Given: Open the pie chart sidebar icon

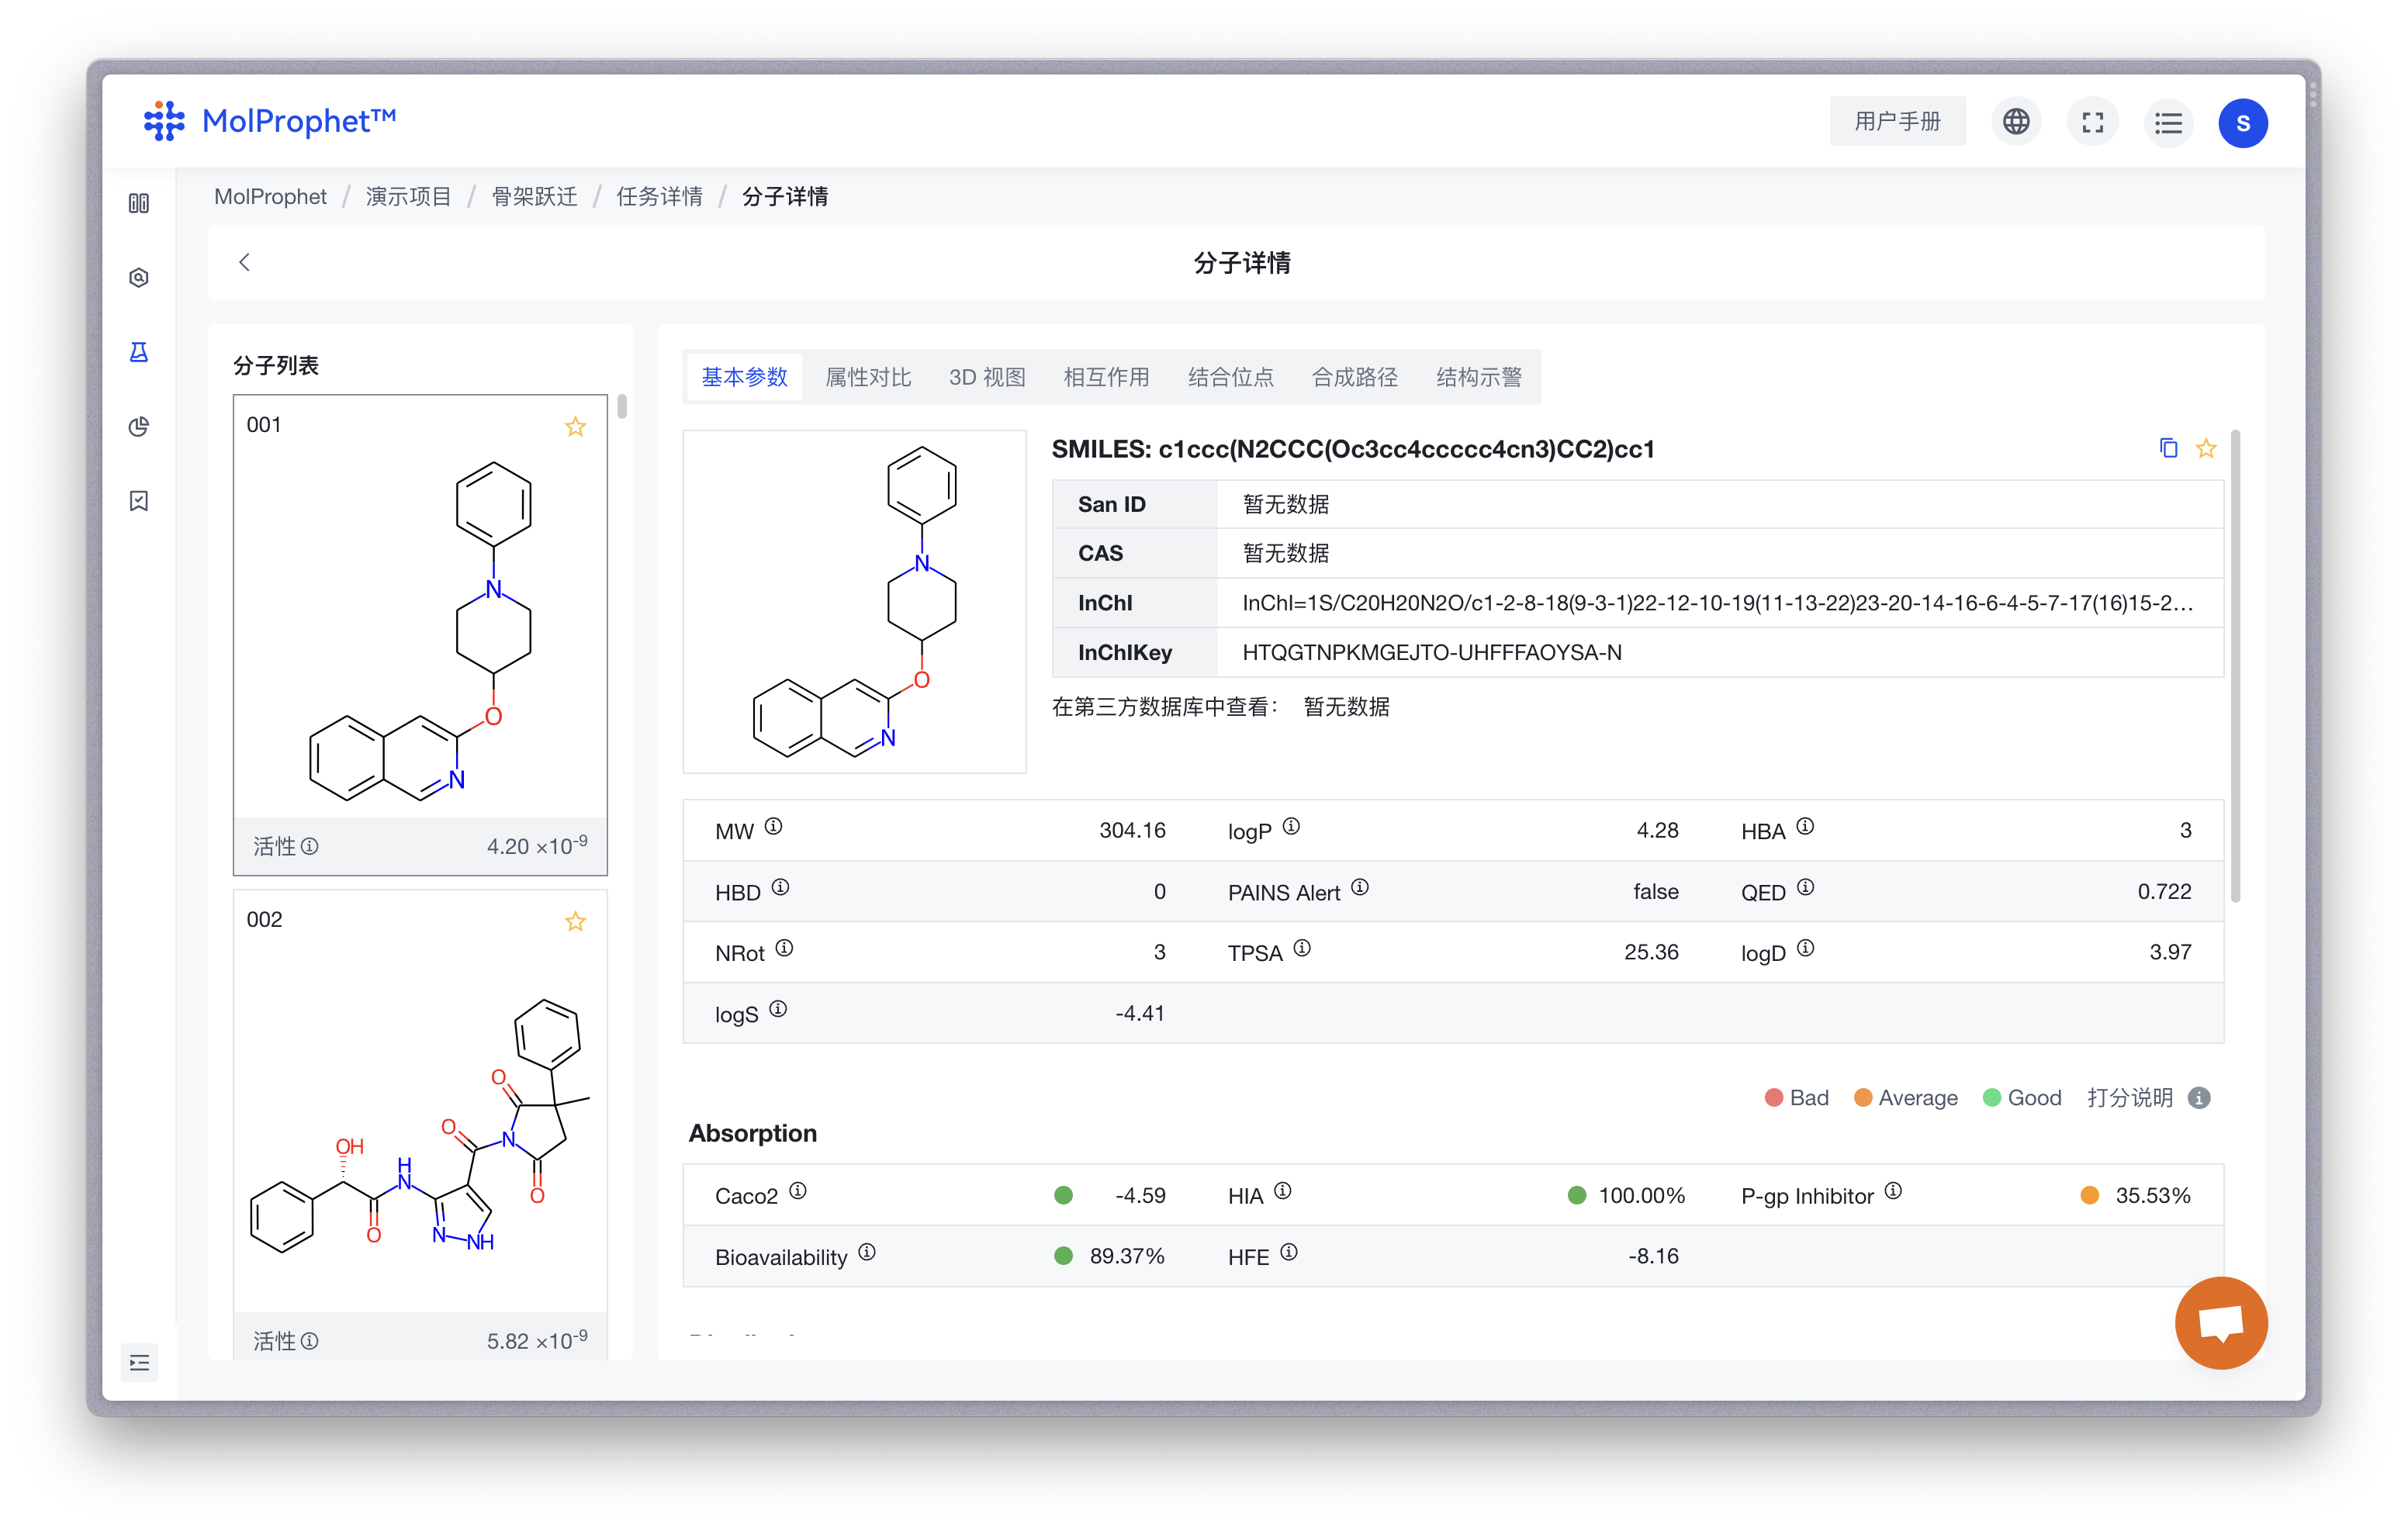Looking at the screenshot, I should [139, 427].
